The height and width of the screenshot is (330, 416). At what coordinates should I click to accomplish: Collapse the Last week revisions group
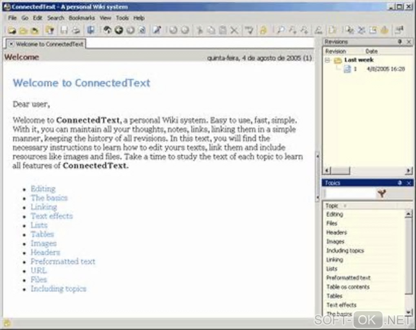click(327, 60)
